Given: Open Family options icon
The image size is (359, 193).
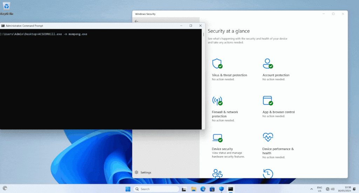Looking at the screenshot, I should [x=217, y=173].
